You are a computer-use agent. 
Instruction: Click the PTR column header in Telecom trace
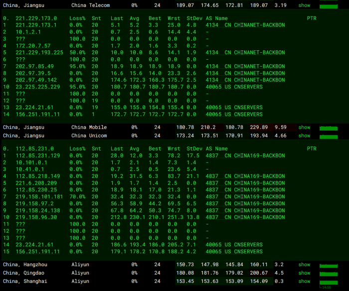tap(312, 18)
